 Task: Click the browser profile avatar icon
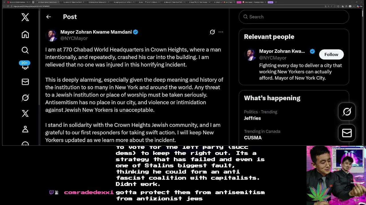[350, 6]
